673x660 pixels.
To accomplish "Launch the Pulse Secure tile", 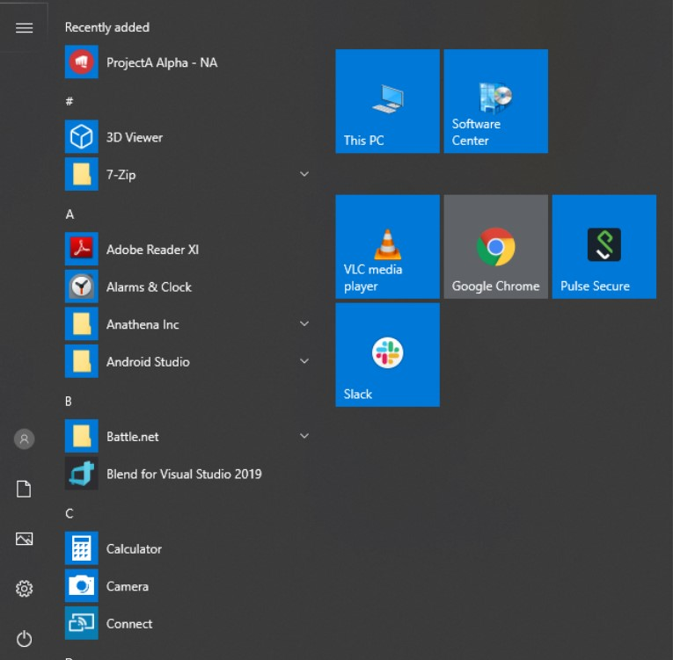I will tap(604, 247).
